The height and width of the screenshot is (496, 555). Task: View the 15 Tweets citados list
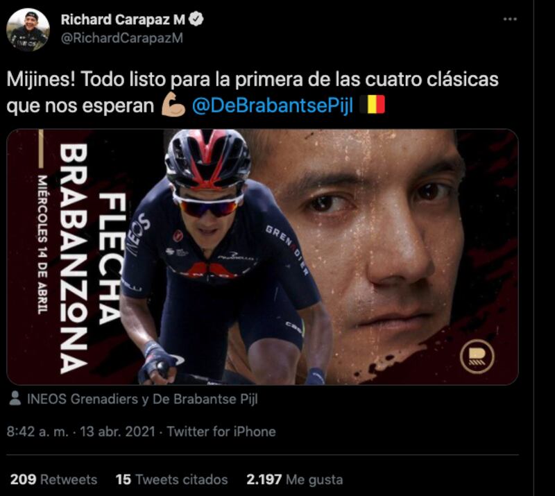click(171, 480)
